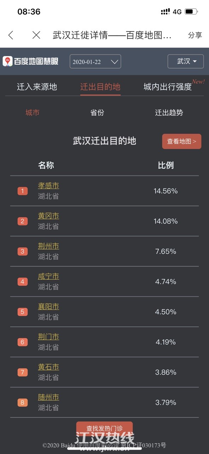The width and height of the screenshot is (209, 454).
Task: Click the 查找发热门诊 button
Action: (x=104, y=429)
